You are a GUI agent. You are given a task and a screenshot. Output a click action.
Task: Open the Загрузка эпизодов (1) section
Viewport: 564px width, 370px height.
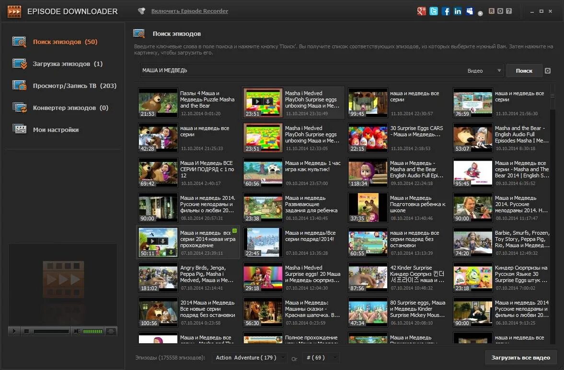click(58, 64)
